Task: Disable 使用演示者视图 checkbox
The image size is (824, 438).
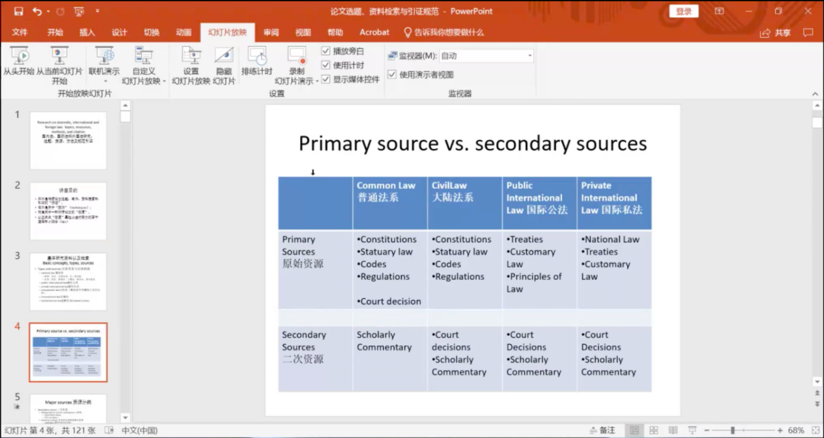Action: pyautogui.click(x=392, y=74)
